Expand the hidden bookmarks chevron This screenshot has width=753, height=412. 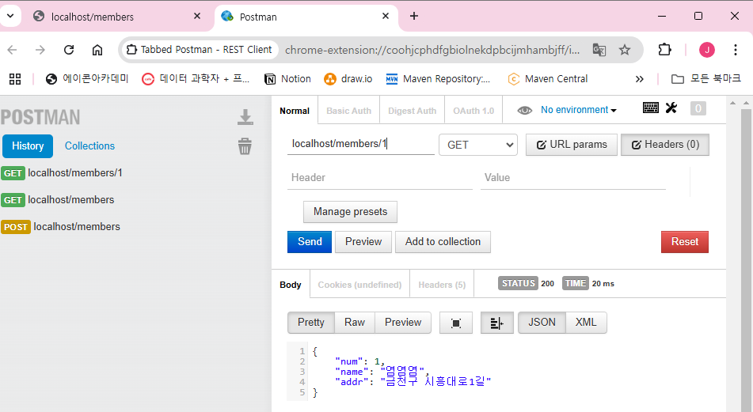(x=639, y=79)
